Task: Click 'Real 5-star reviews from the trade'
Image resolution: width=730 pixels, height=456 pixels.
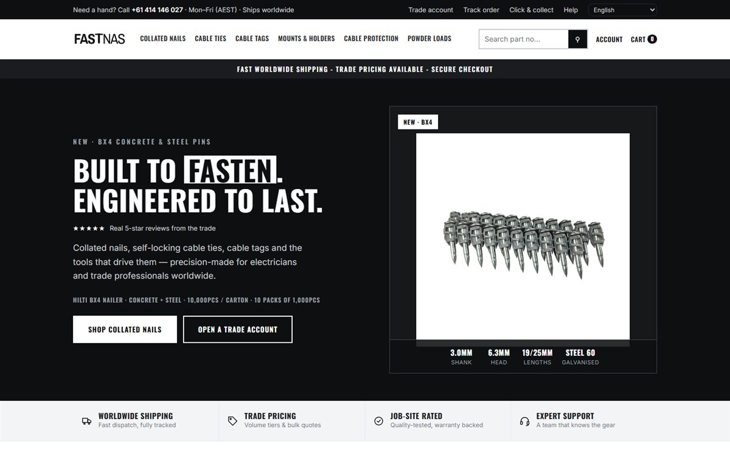Action: 162,229
